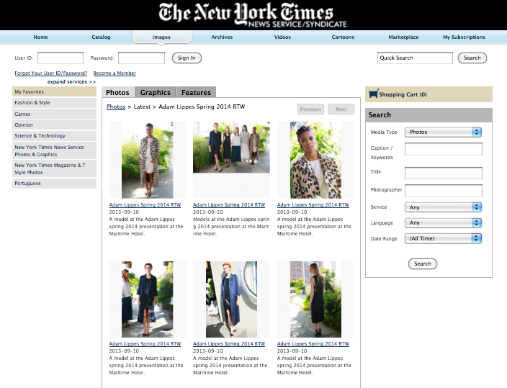
Task: Focus the Photographer input field
Action: point(444,191)
